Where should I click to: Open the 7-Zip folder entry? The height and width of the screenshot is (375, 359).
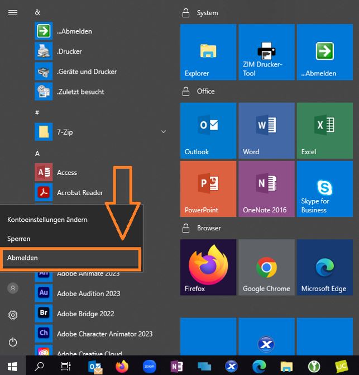click(x=100, y=132)
